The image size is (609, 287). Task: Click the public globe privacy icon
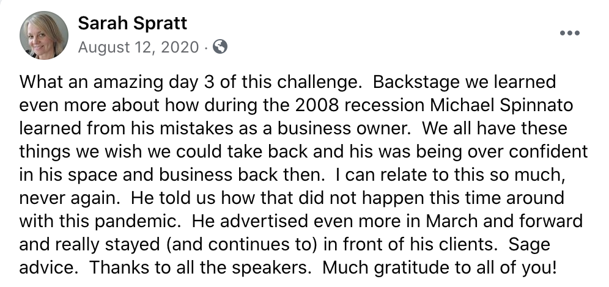220,47
